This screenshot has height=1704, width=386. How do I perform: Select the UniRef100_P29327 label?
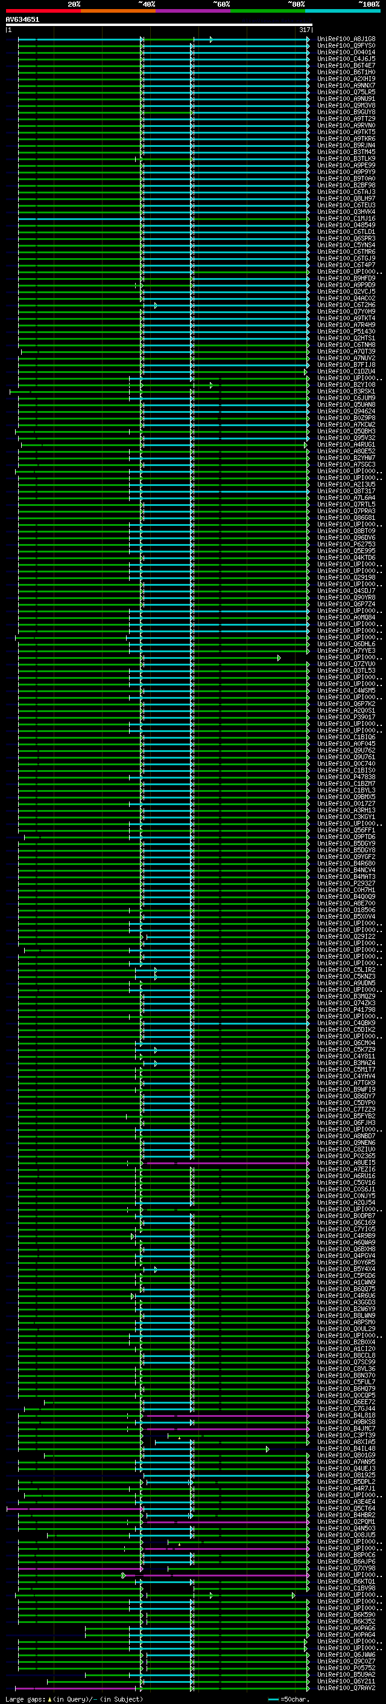[x=346, y=883]
